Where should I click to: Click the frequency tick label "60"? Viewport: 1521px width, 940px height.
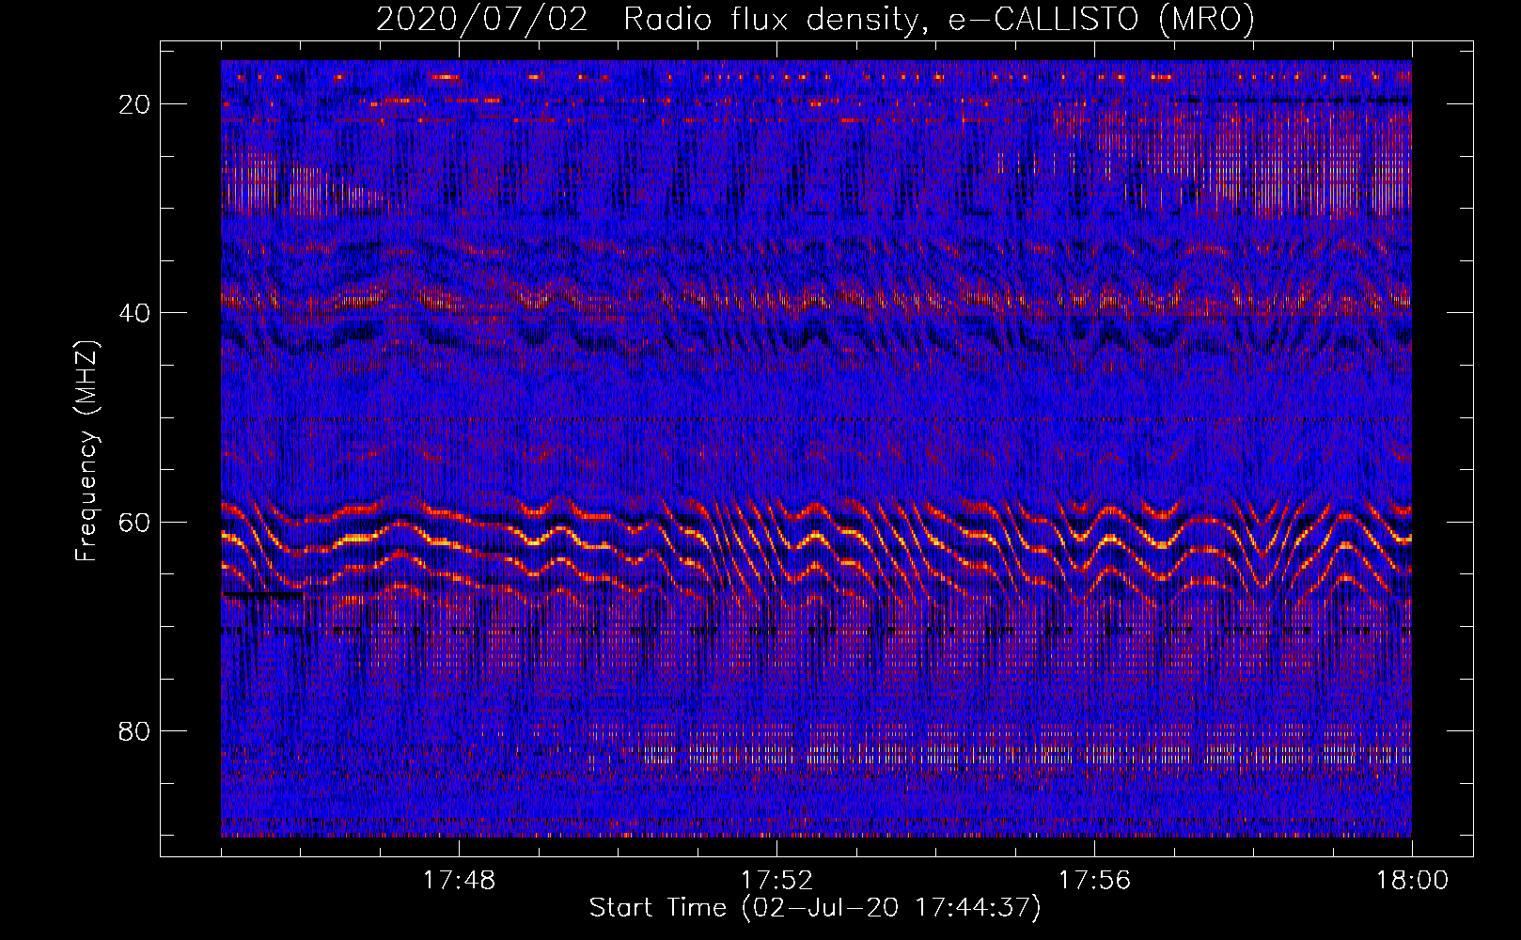pyautogui.click(x=134, y=523)
